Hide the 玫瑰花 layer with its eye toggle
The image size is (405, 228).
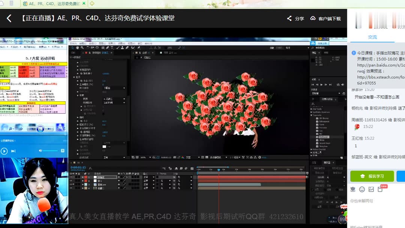70,177
